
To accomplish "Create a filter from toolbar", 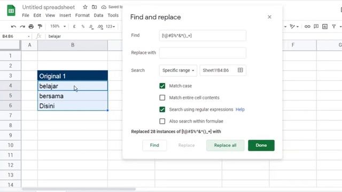I will point(333,27).
